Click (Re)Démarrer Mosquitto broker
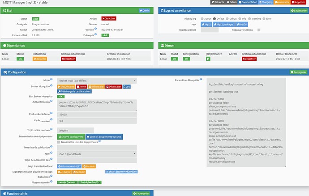 [66, 87]
